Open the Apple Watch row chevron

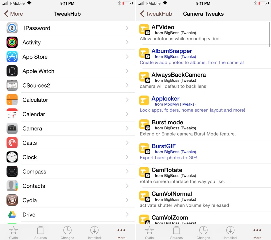tap(127, 71)
